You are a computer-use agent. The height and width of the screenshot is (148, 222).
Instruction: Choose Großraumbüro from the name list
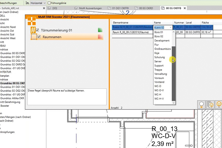(x=162, y=49)
